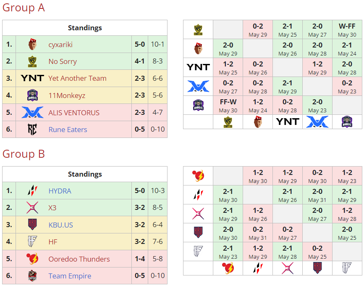Click No Sorry logo in standings table
Image resolution: width=364 pixels, height=286 pixels.
[32, 61]
